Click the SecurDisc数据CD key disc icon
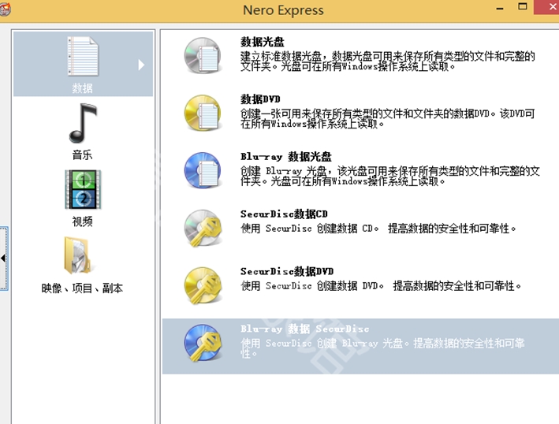Screen dimensions: 559x424 click(203, 228)
